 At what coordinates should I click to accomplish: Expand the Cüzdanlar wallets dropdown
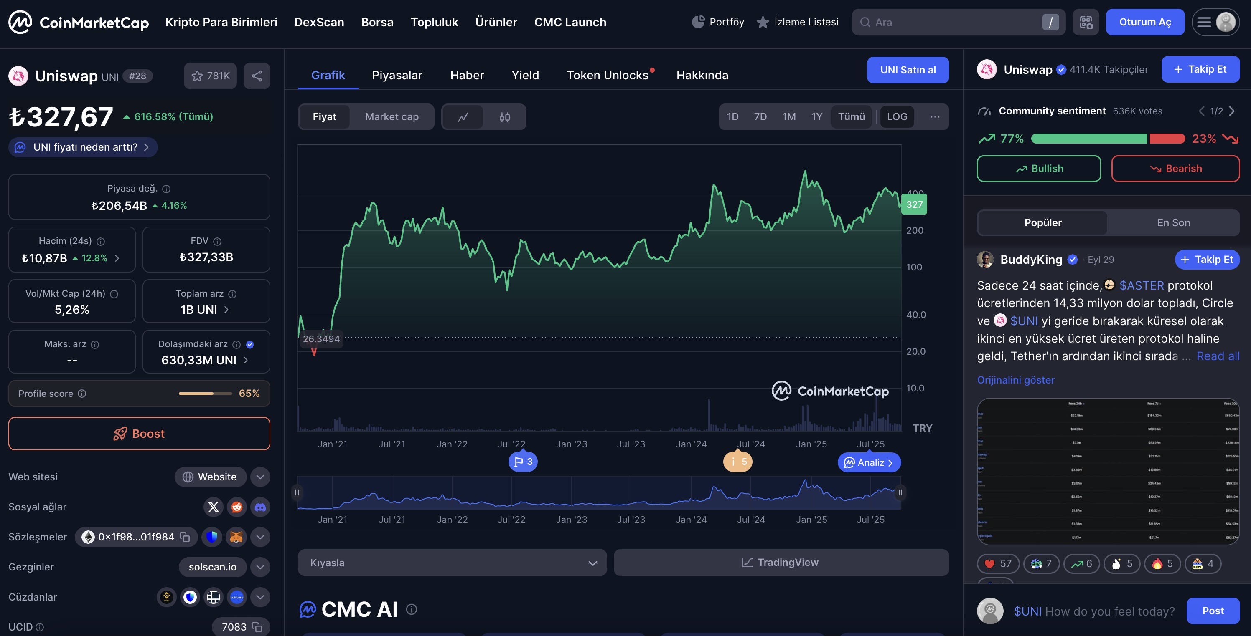click(x=260, y=597)
